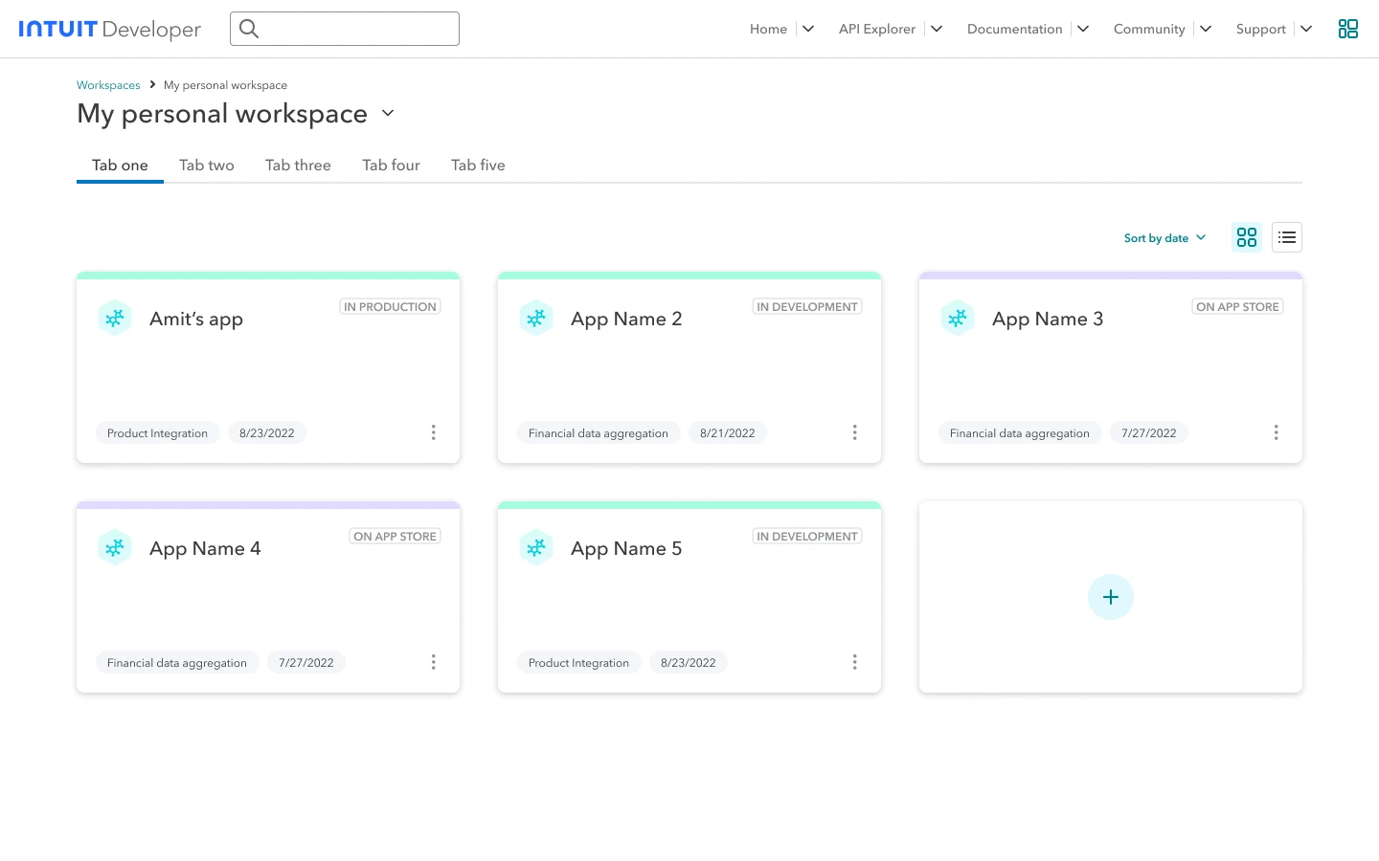Image resolution: width=1379 pixels, height=861 pixels.
Task: Click Financial data aggregation tag on App Name 4
Action: (177, 663)
